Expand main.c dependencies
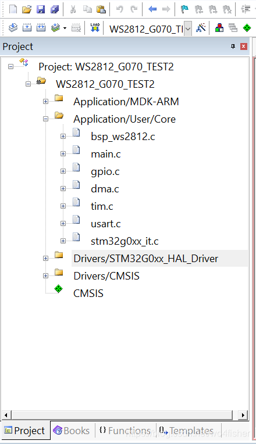This screenshot has width=256, height=444. pyautogui.click(x=63, y=154)
